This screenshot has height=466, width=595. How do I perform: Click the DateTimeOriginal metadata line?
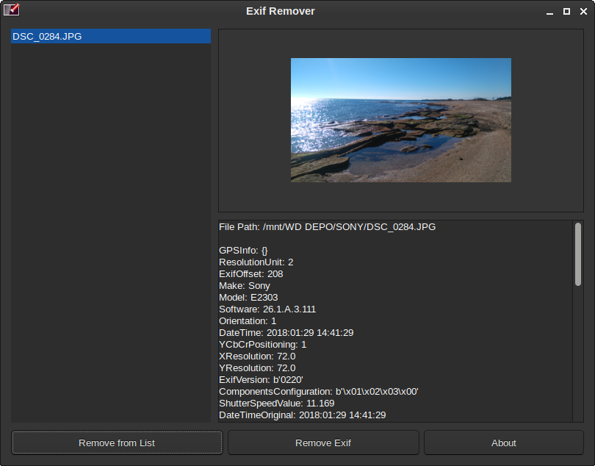tap(303, 415)
